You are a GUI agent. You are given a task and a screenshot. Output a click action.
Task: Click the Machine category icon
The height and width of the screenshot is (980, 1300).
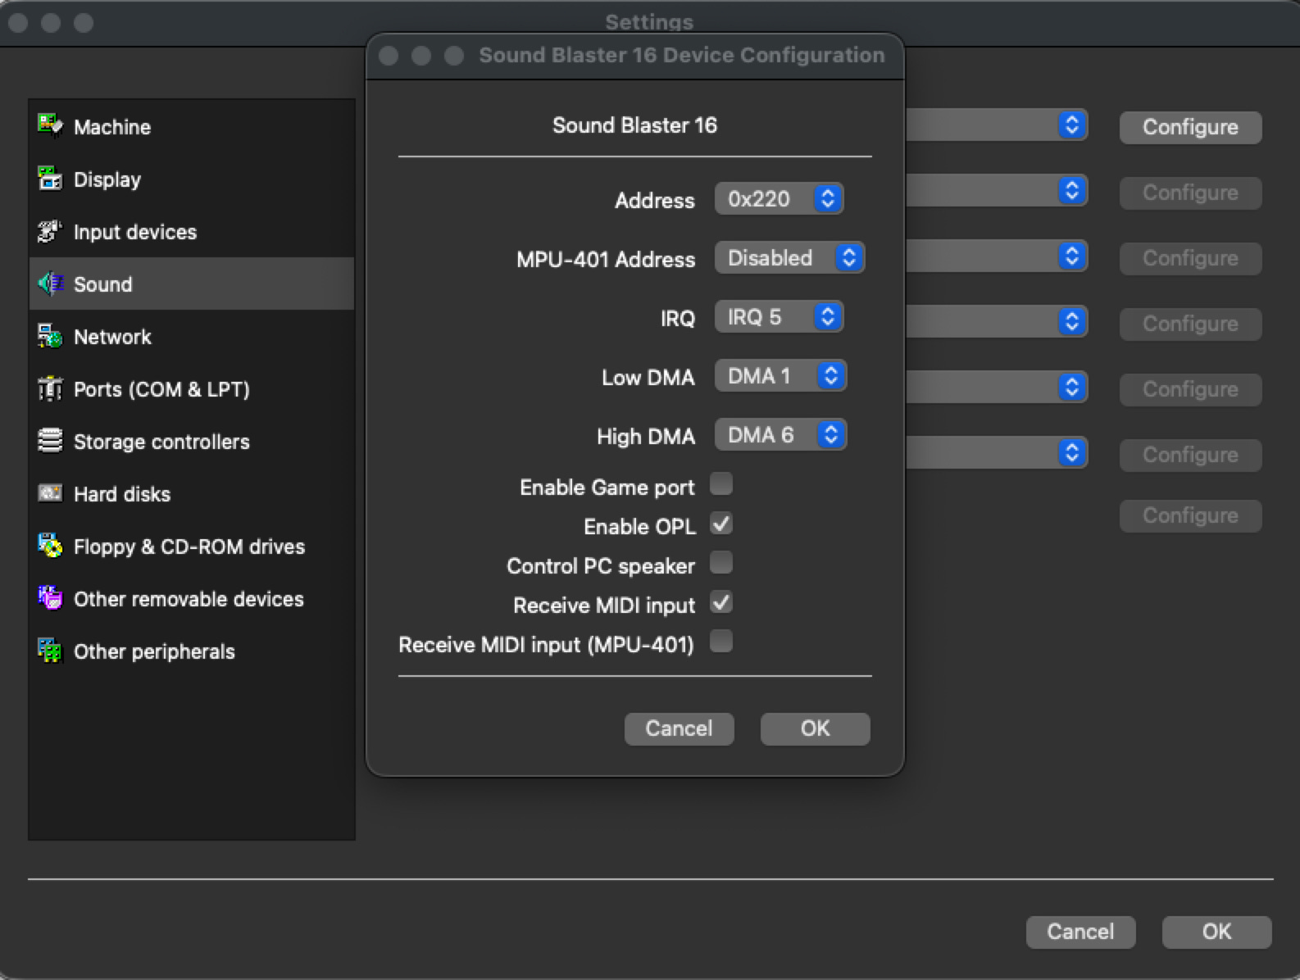coord(50,126)
